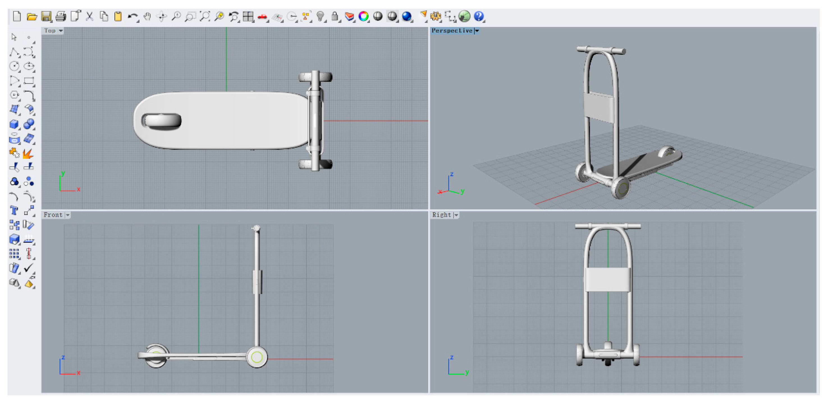The width and height of the screenshot is (828, 404).
Task: Select the Explode tool in sidebar
Action: [28, 153]
